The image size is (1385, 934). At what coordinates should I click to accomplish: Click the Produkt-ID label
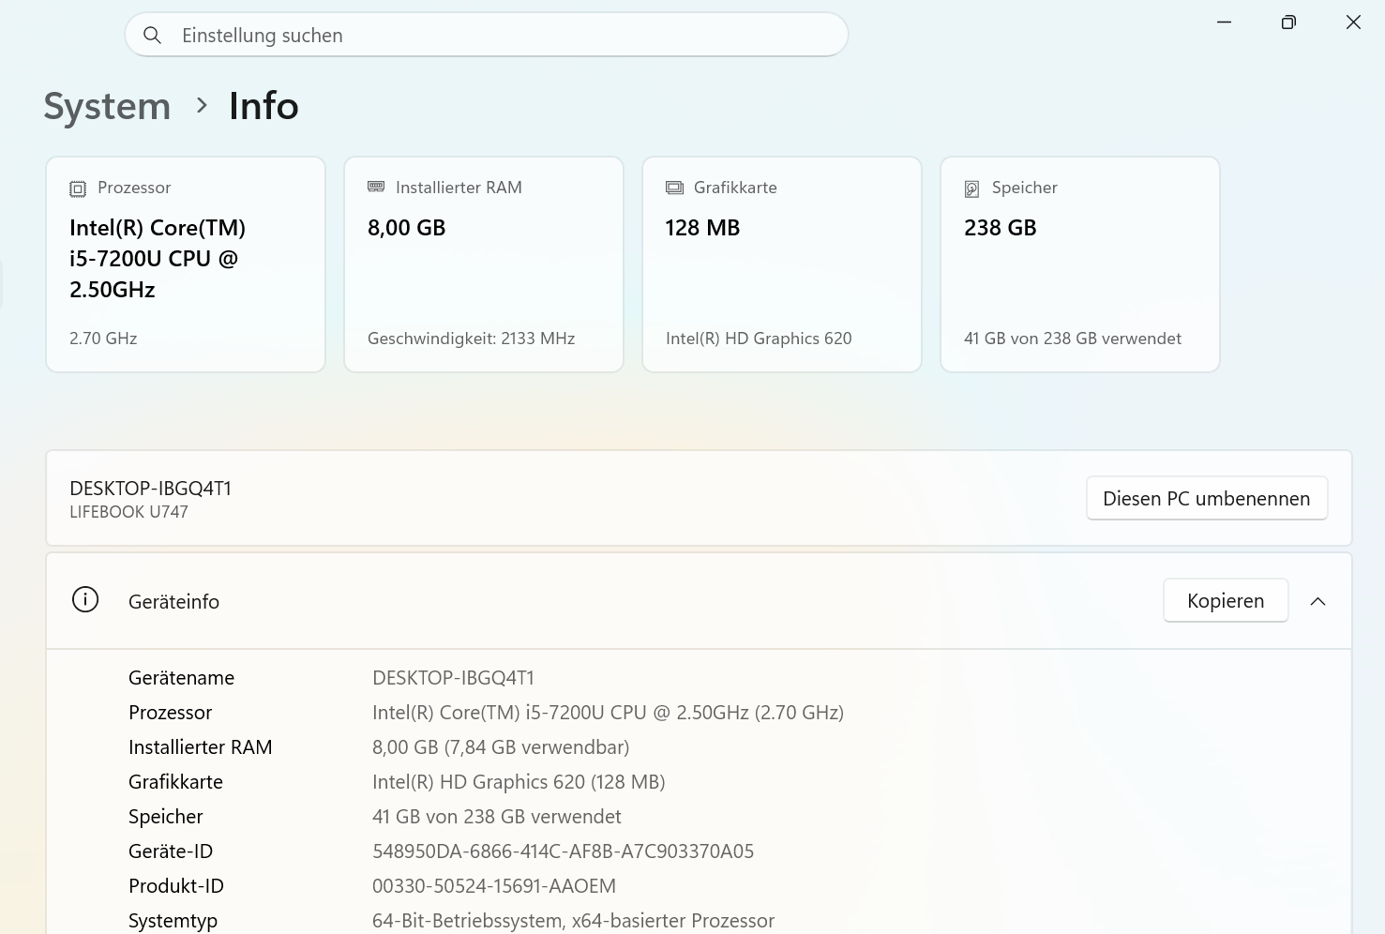click(176, 886)
